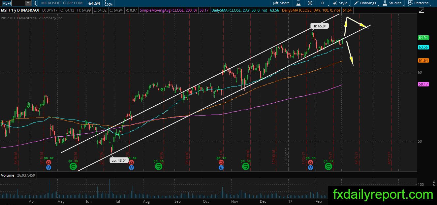Click the SimpleMovingAvg (CLOSE, 200, 0) study label
This screenshot has width=437, height=205.
click(x=169, y=11)
